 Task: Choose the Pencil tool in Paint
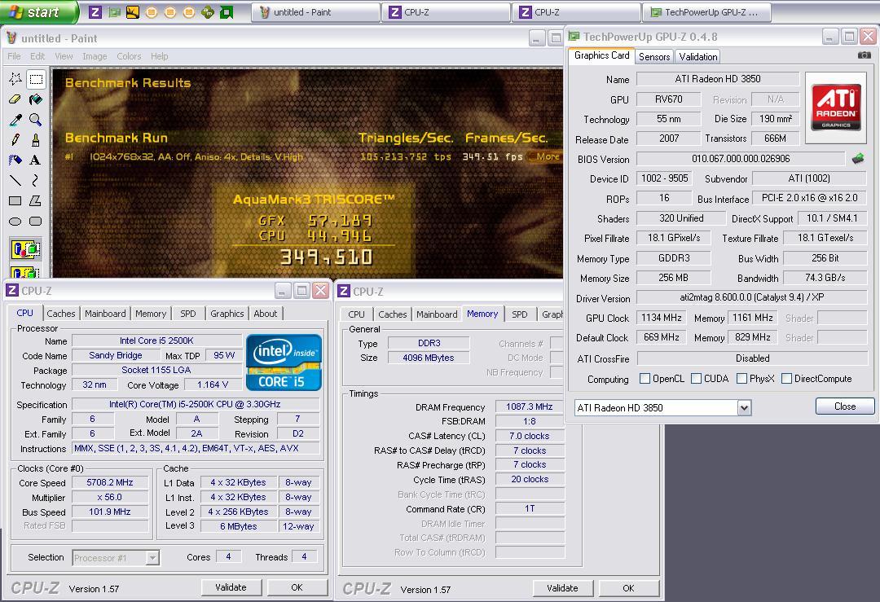(x=15, y=139)
